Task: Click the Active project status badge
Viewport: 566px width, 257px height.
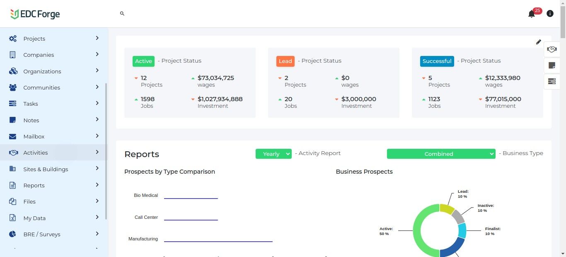Action: pyautogui.click(x=143, y=61)
